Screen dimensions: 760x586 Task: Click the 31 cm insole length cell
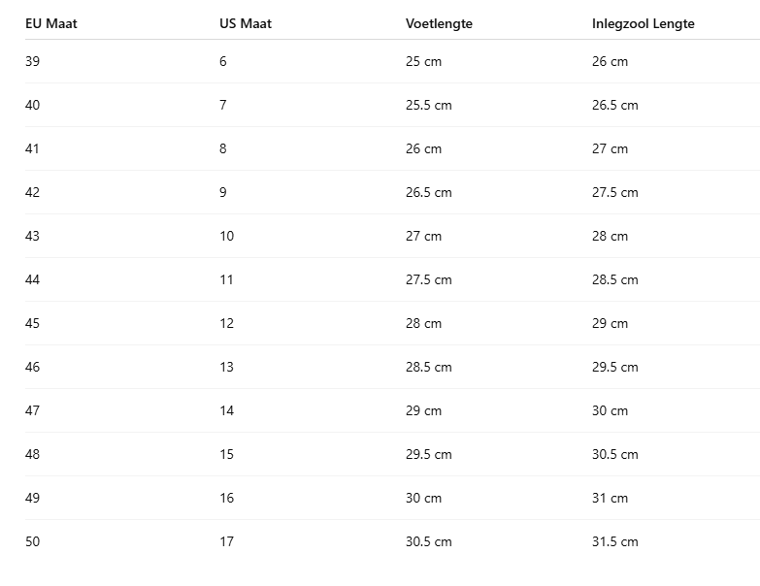point(610,498)
